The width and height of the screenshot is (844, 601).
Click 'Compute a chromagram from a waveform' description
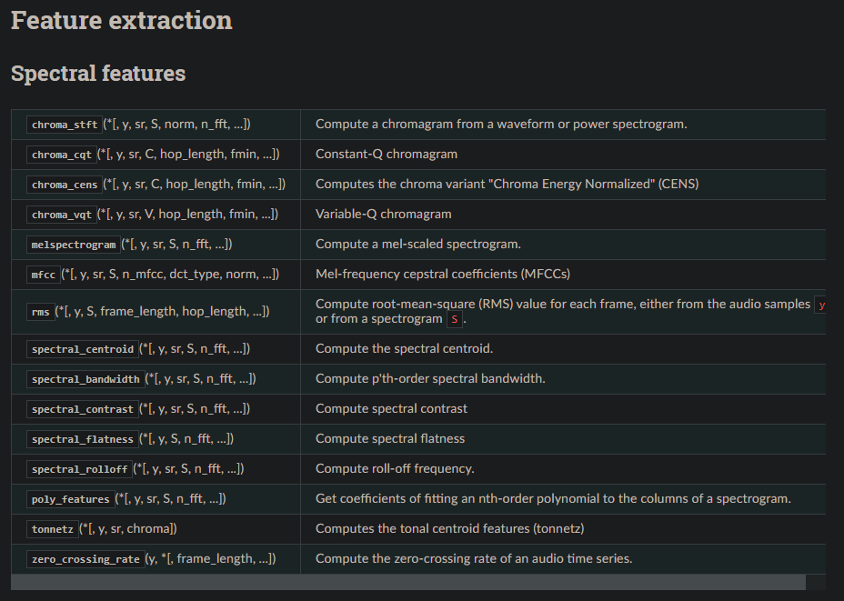[x=501, y=125]
